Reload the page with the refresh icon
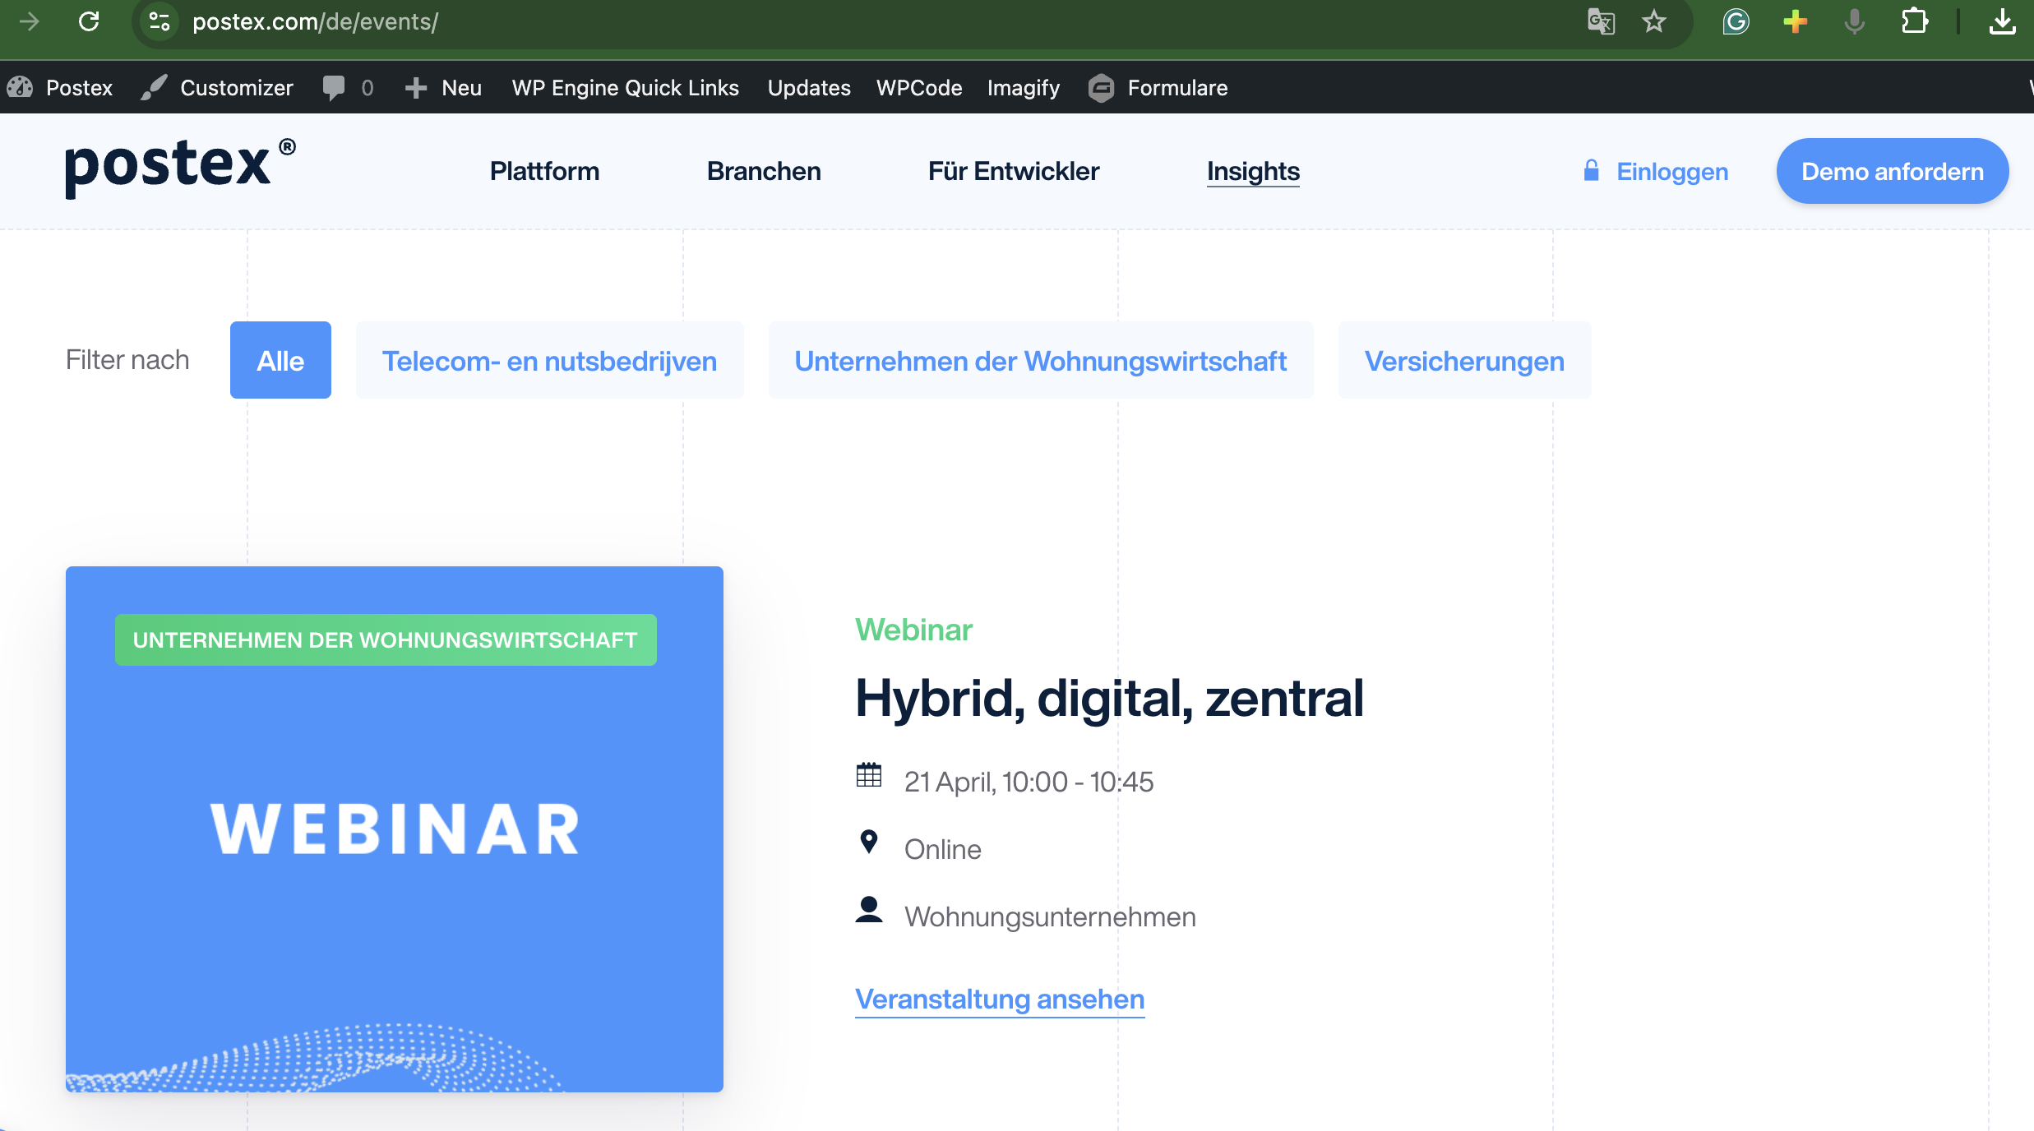 click(x=89, y=21)
